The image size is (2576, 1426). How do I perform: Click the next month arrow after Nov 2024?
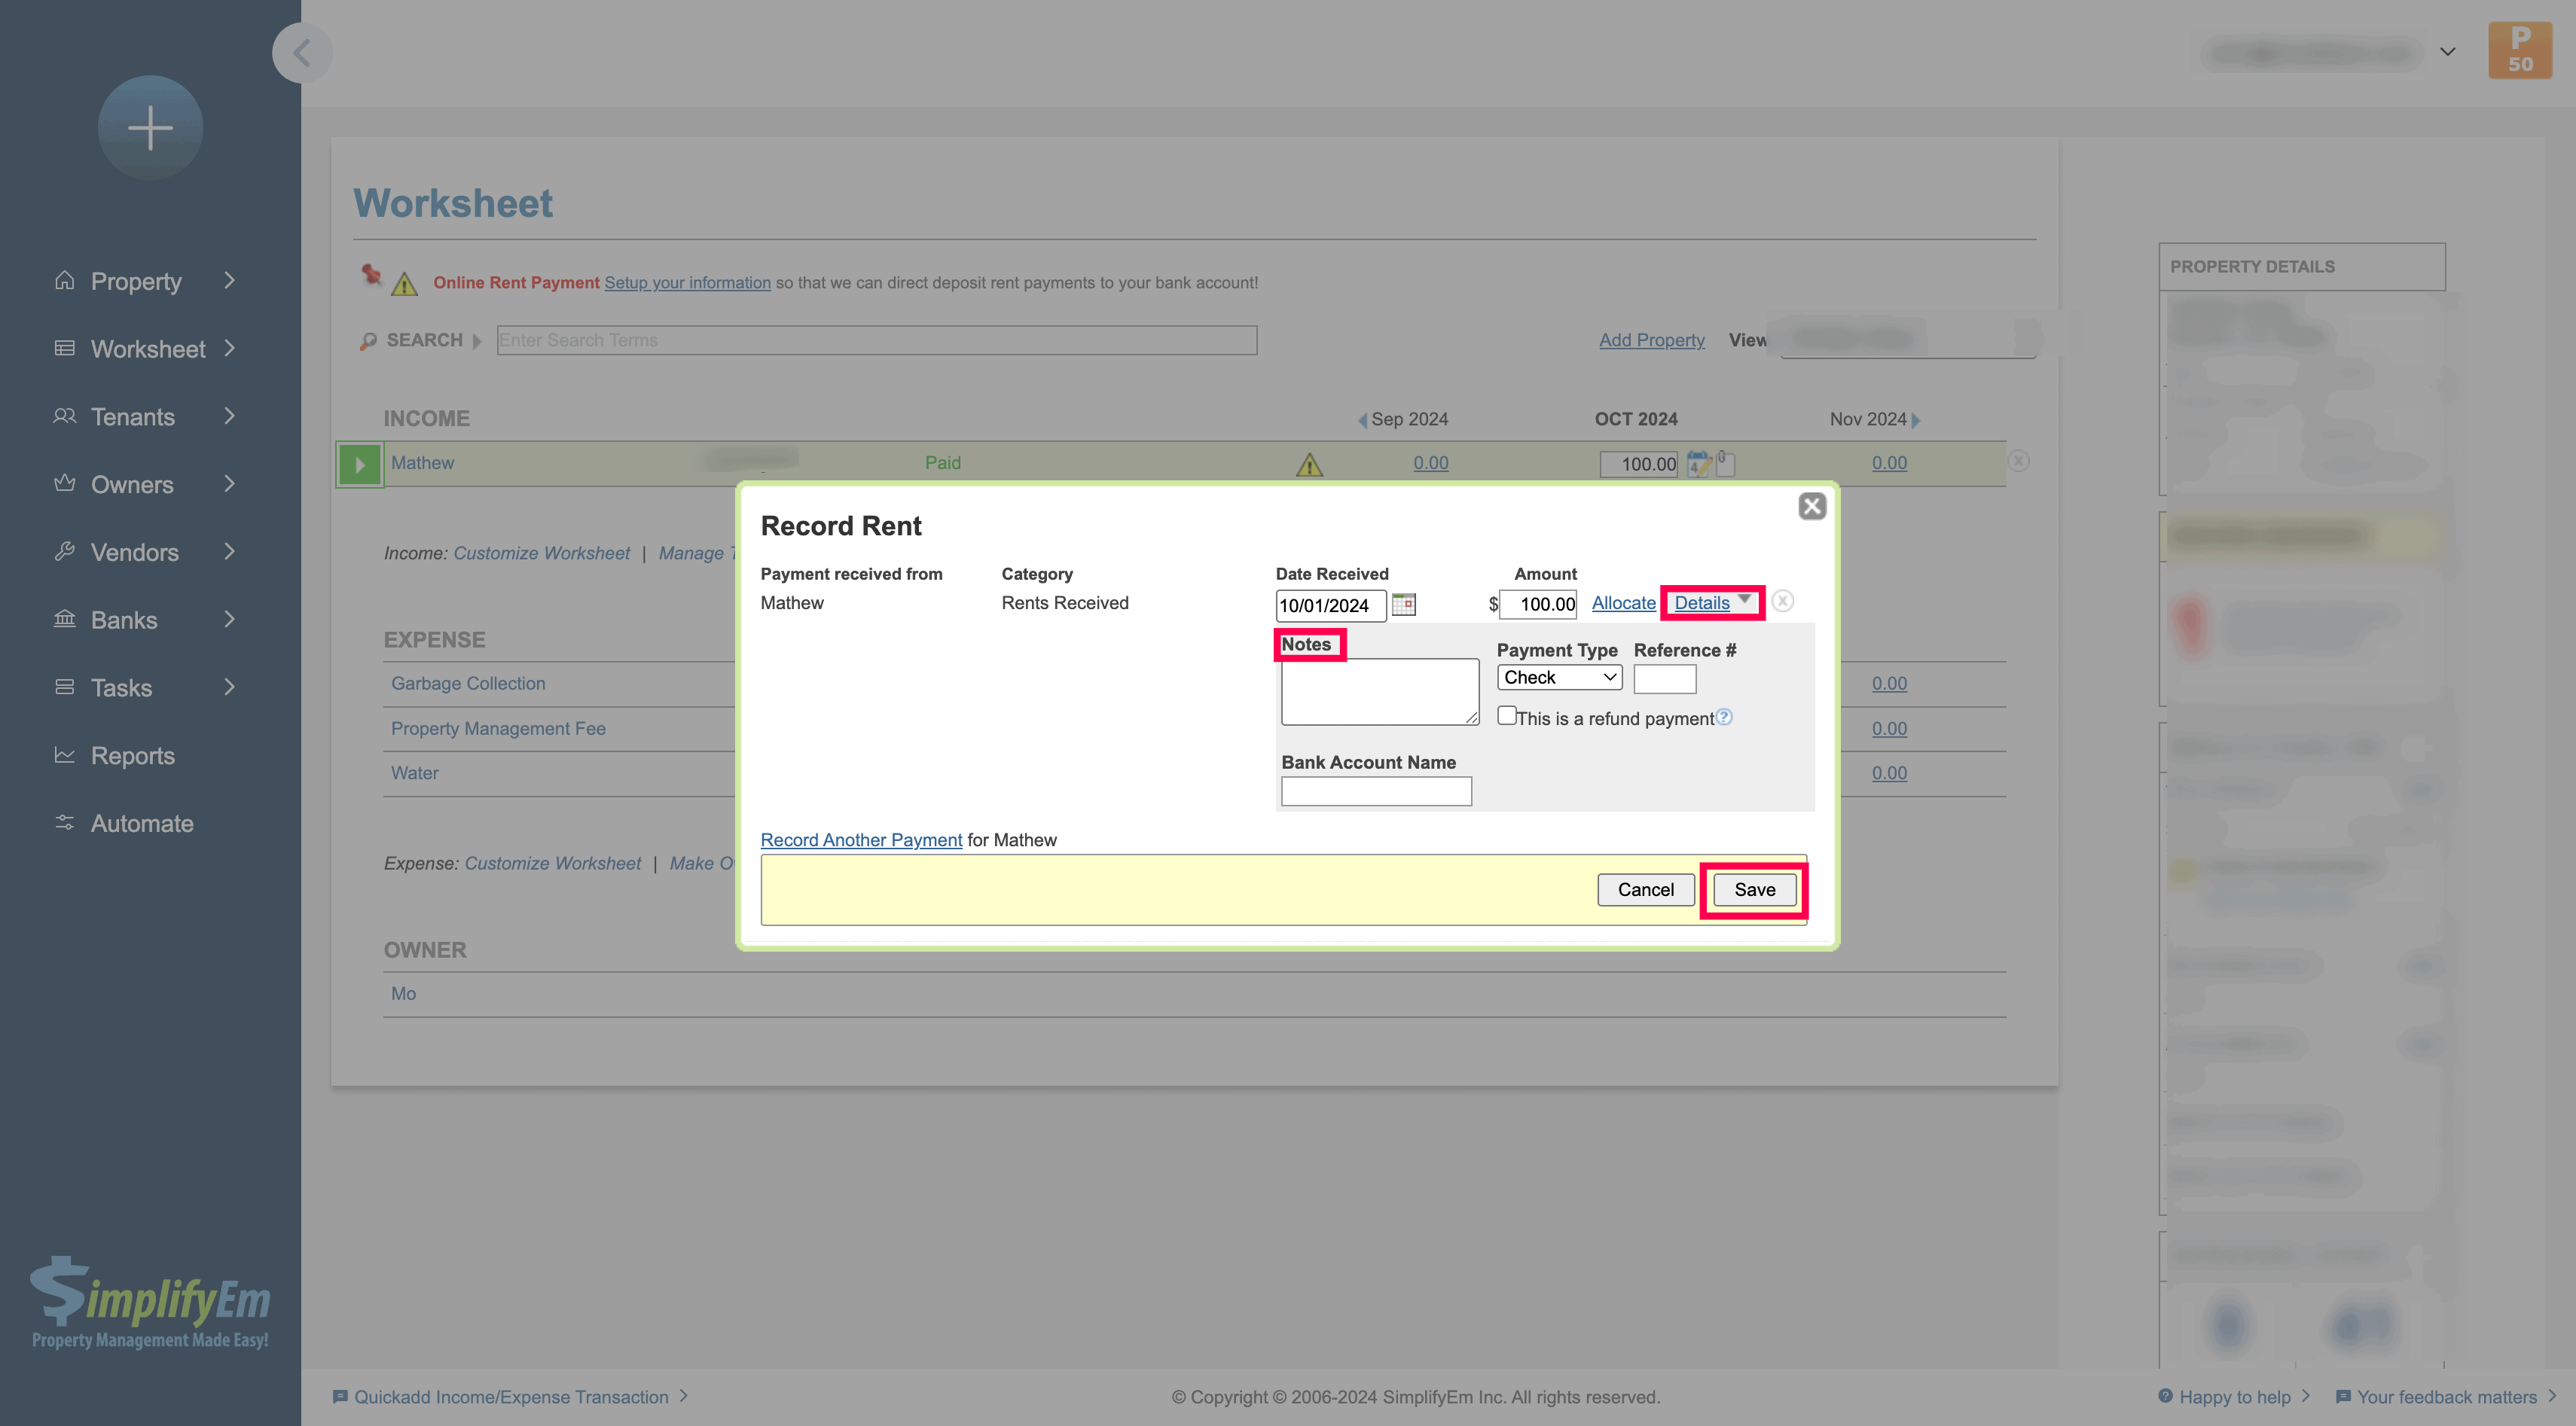pyautogui.click(x=1916, y=419)
